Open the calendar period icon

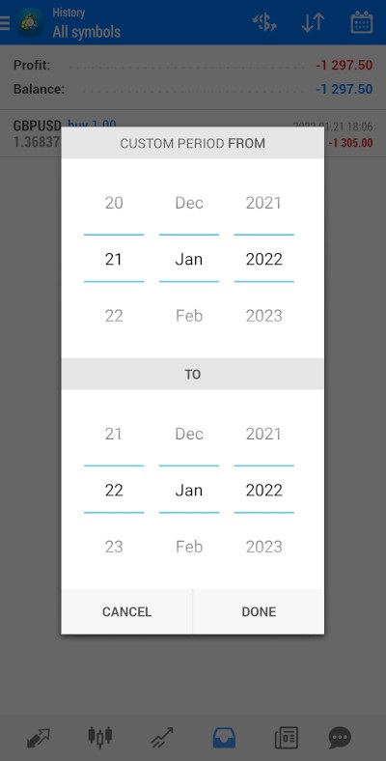point(361,22)
